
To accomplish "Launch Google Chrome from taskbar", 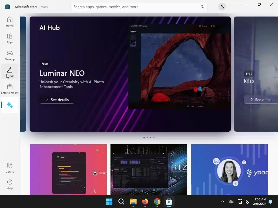I will (157, 201).
